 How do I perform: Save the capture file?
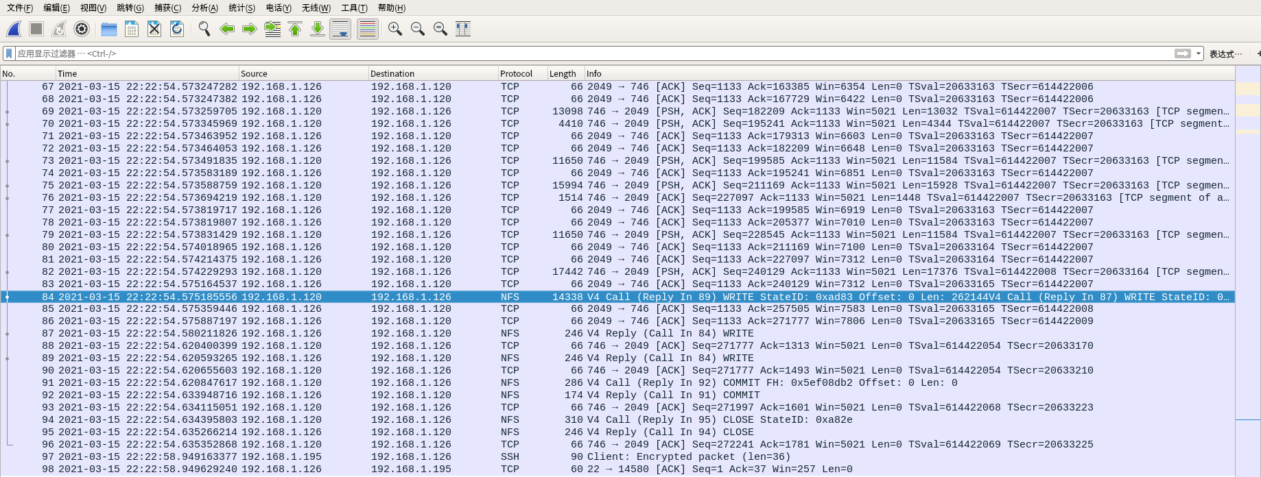coord(132,29)
